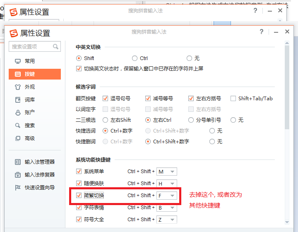Click the stacked-window icon beside 高级
Viewport: 298px width, 232px height.
click(x=18, y=138)
